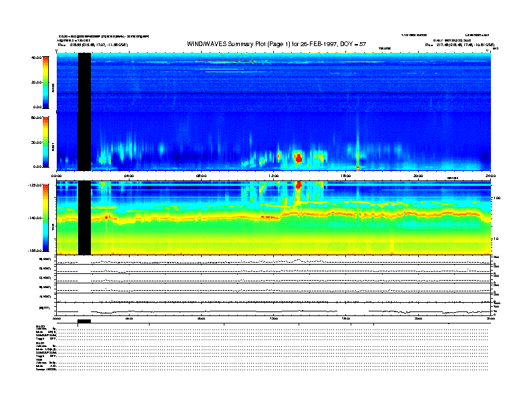Click the -140.00 color bar label
Screen dimensions: 529x409
coord(35,218)
